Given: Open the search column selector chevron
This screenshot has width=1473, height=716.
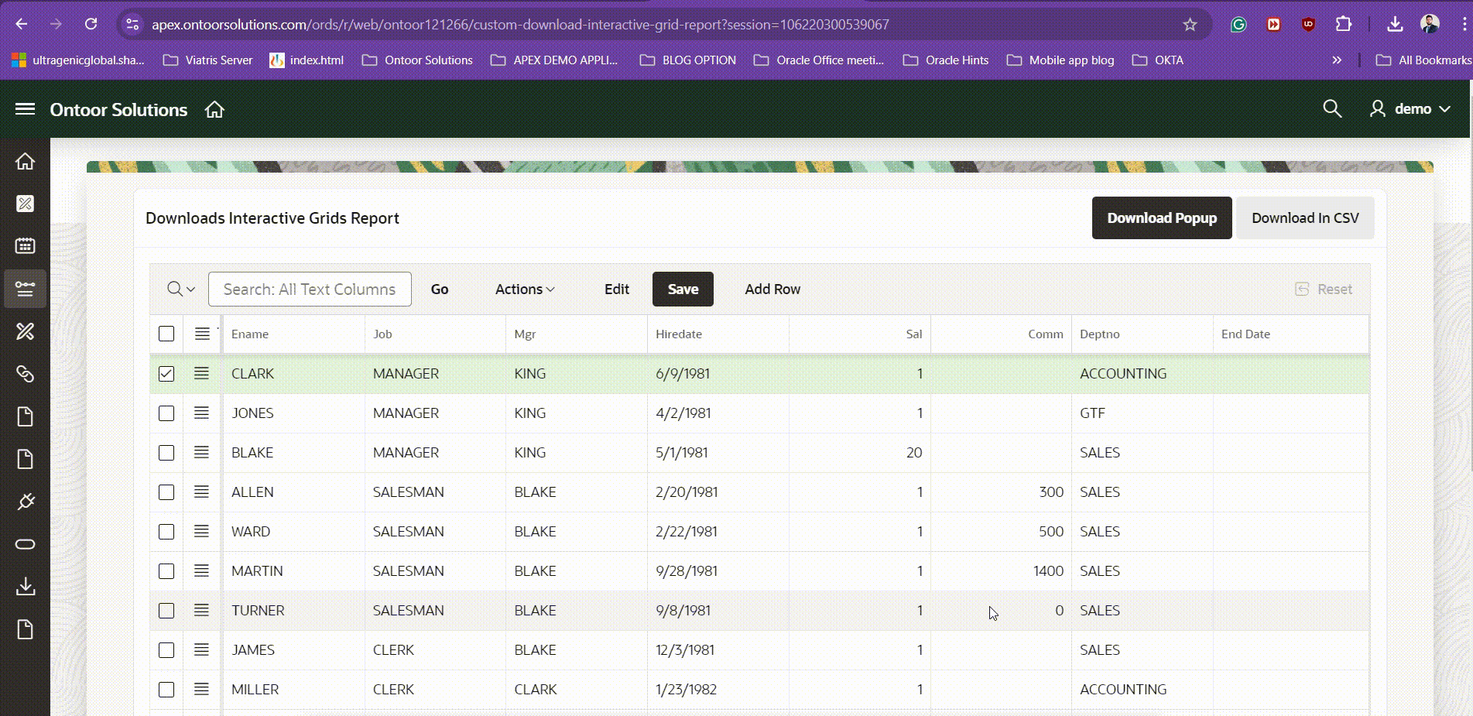Looking at the screenshot, I should point(190,289).
